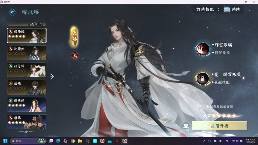Pick the 唐鑄 character card

[x=27, y=121]
